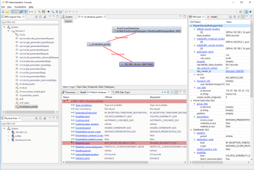Click the yellow back navigation arrow
This screenshot has width=254, height=170.
[x=67, y=12]
